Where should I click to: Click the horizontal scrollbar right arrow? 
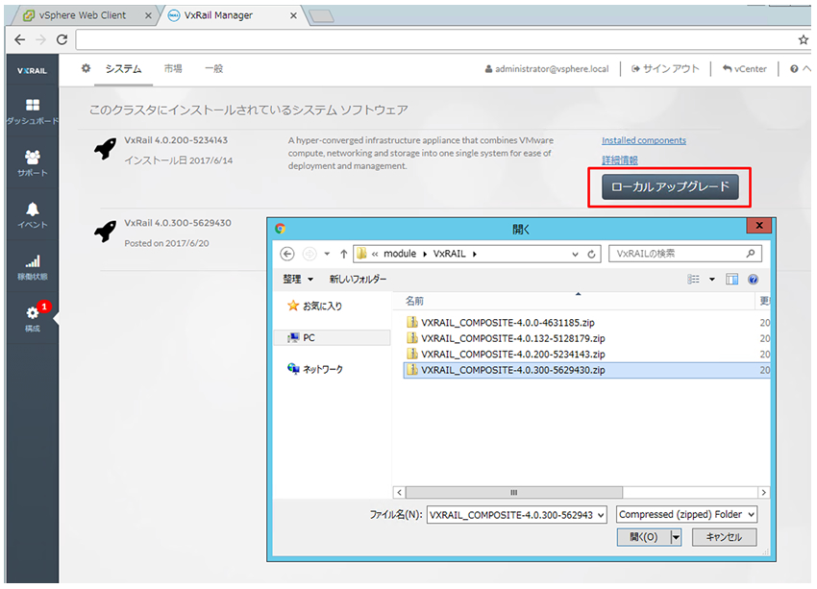764,492
